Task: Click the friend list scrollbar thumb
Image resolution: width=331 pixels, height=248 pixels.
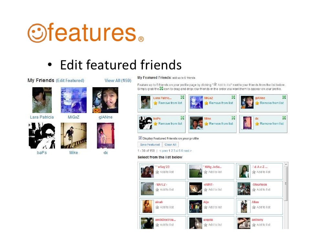Action: coord(286,183)
